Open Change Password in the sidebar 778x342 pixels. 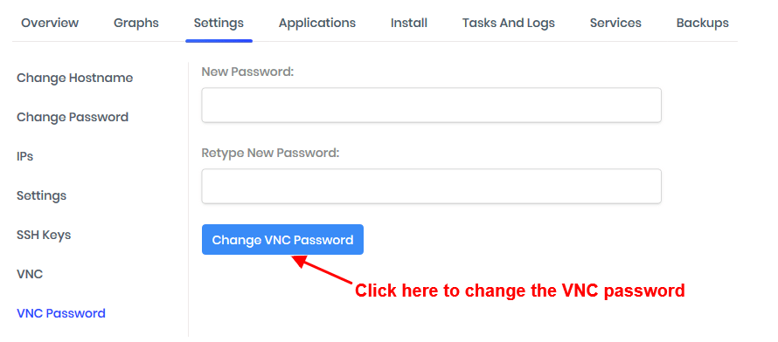coord(73,117)
